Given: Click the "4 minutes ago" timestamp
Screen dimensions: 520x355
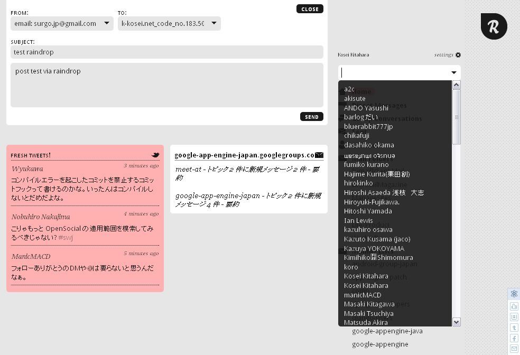Looking at the screenshot, I should tap(141, 214).
